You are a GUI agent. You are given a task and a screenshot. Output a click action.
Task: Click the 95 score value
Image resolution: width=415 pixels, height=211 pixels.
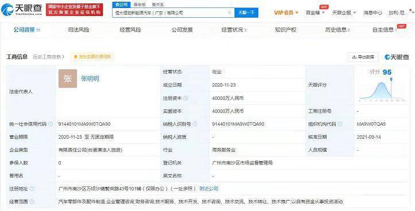[387, 72]
